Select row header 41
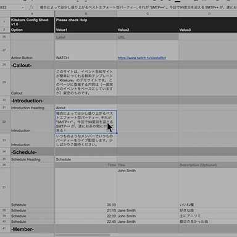 (5, 229)
